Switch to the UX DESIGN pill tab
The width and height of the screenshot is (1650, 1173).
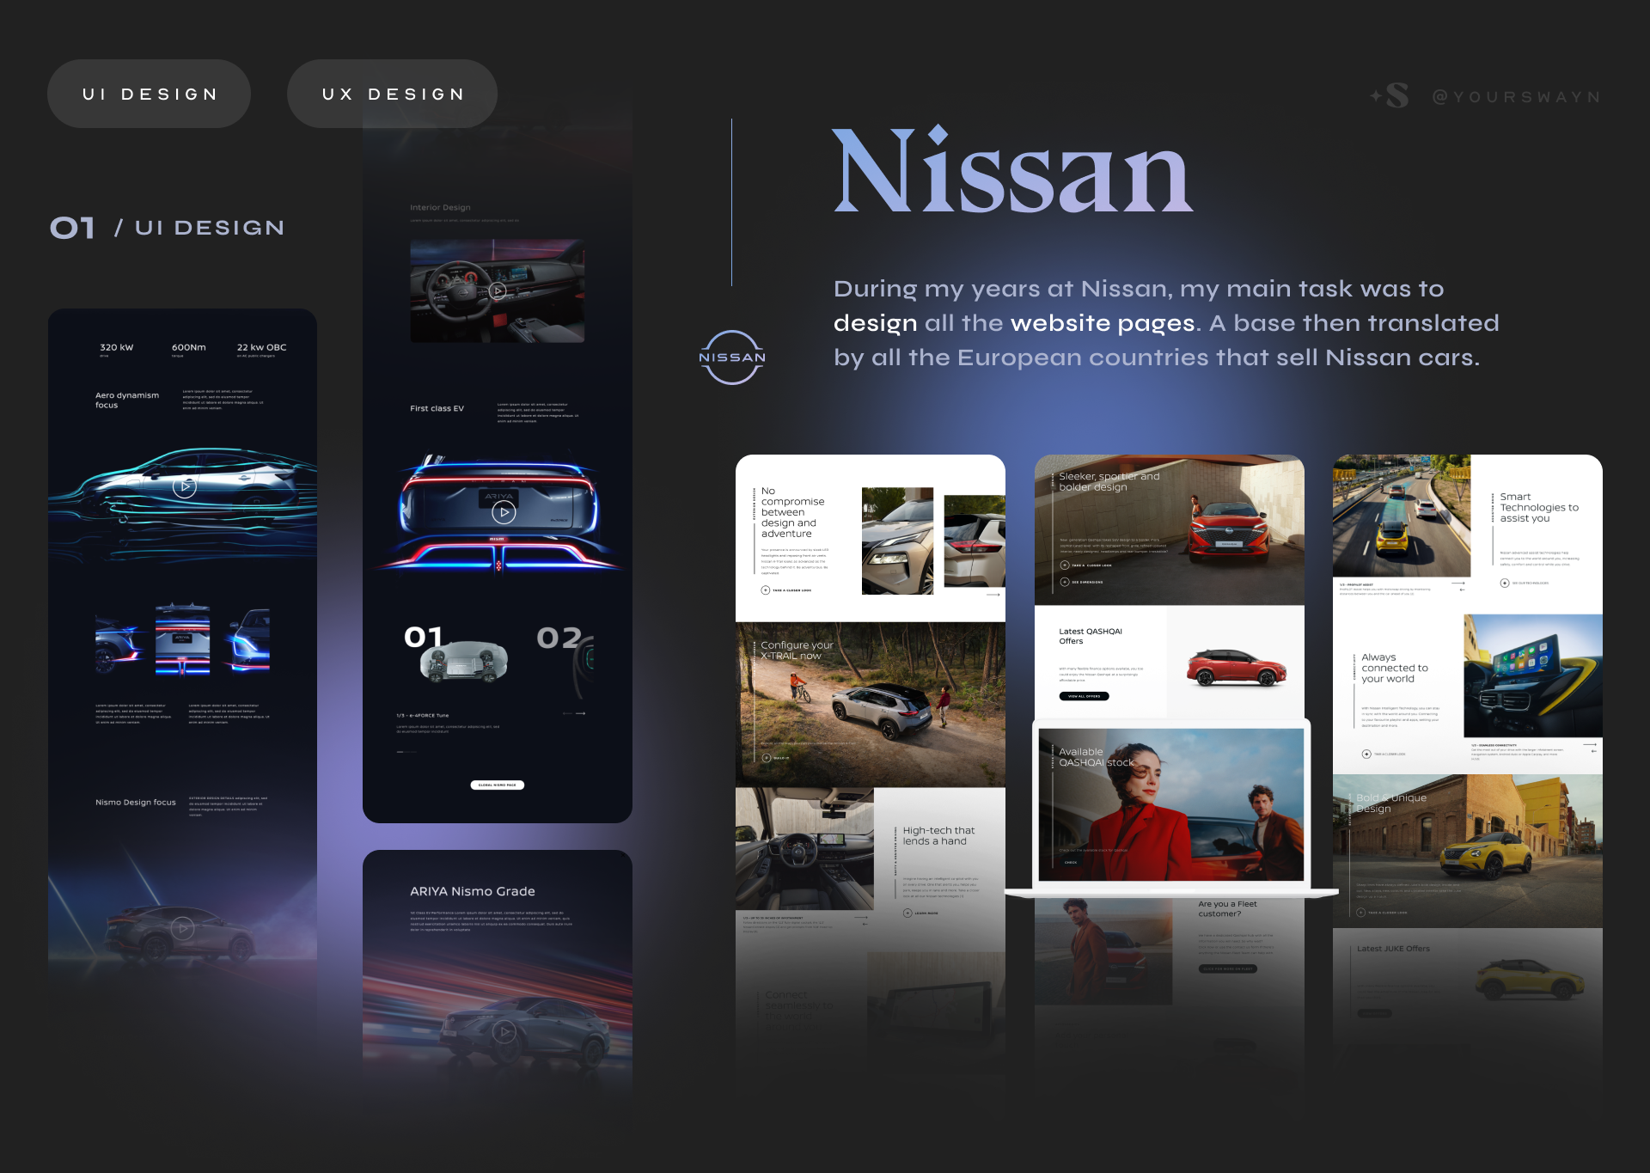392,94
